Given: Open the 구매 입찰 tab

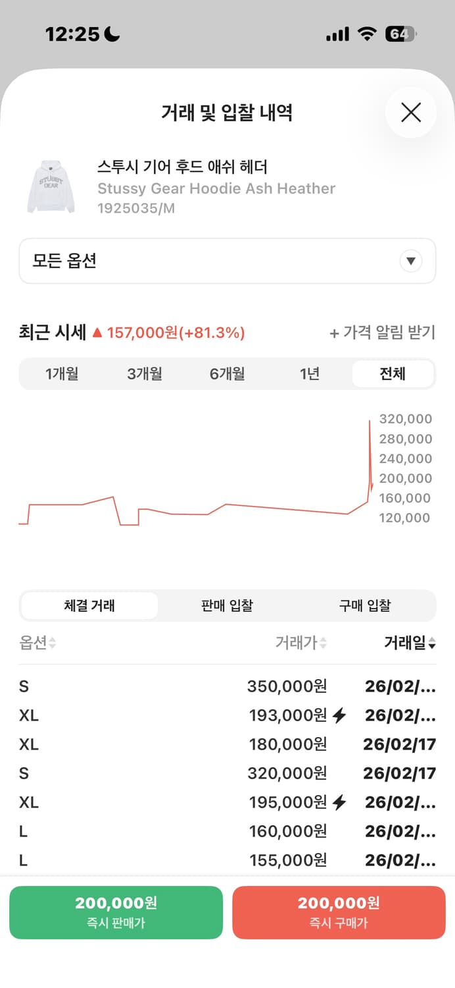Looking at the screenshot, I should 365,605.
